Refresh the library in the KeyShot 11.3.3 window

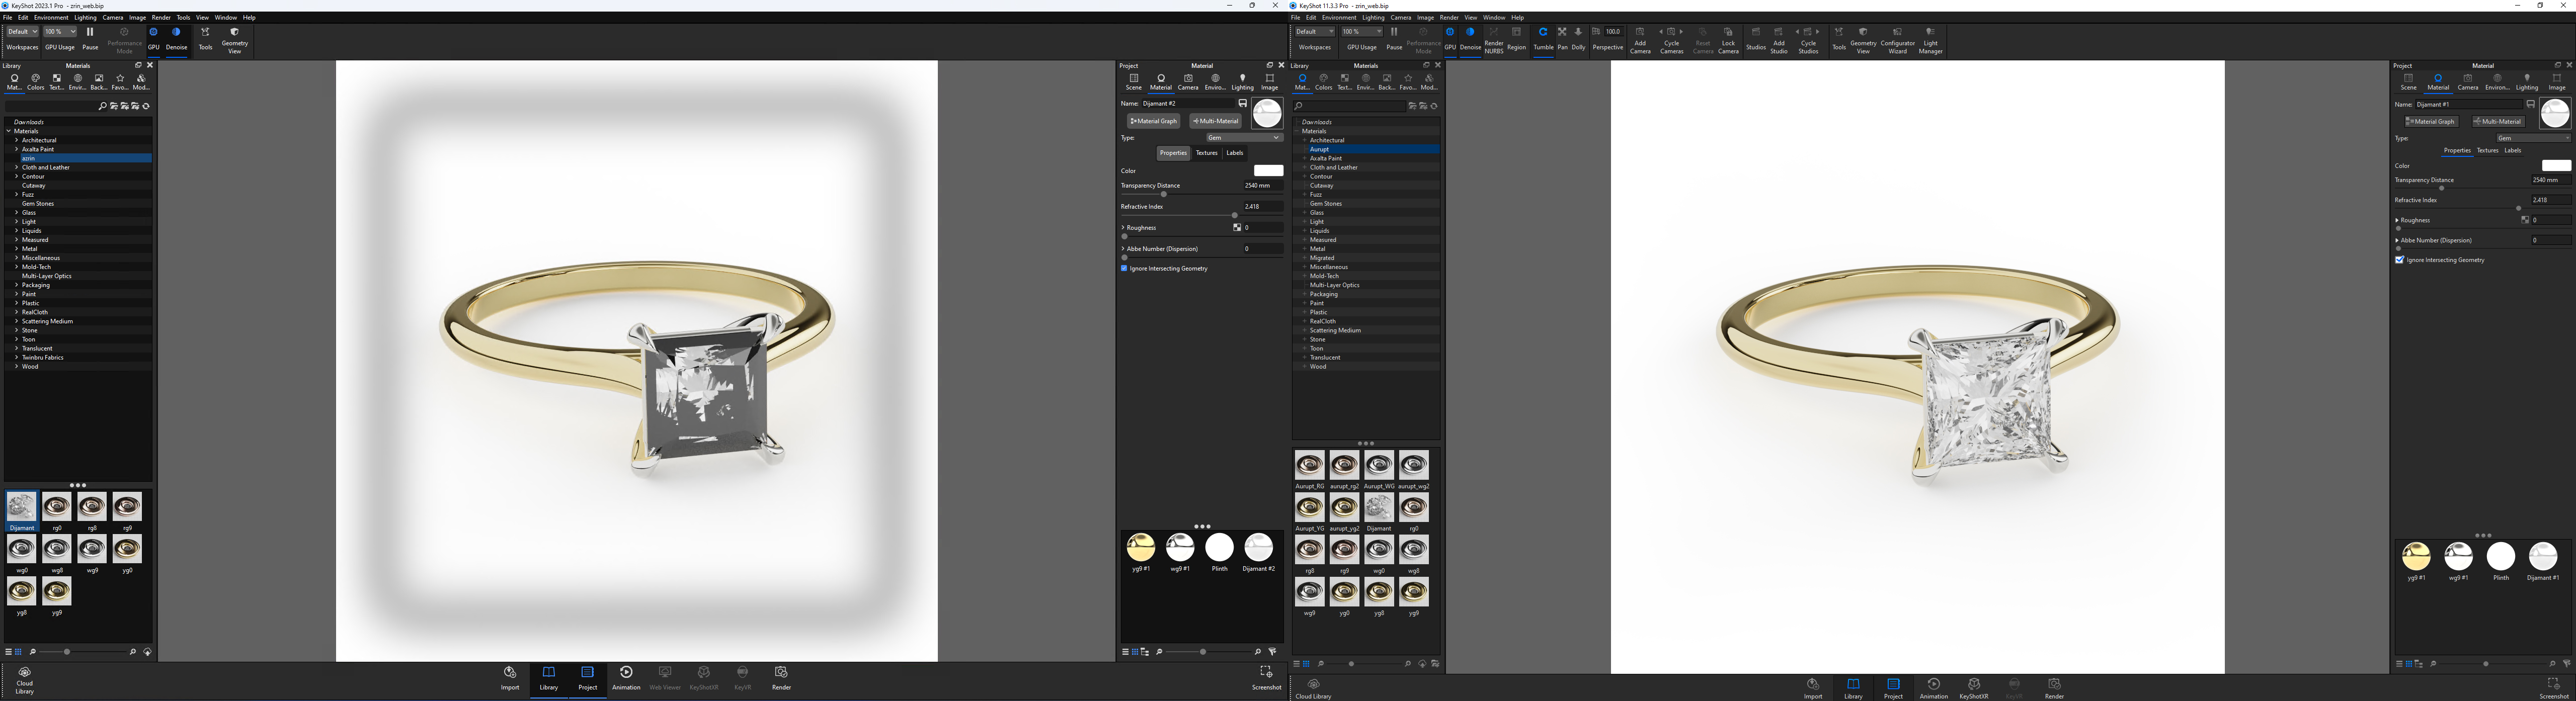(1434, 106)
